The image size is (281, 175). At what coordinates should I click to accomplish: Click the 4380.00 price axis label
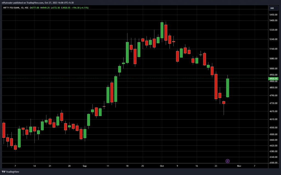(x=273, y=151)
